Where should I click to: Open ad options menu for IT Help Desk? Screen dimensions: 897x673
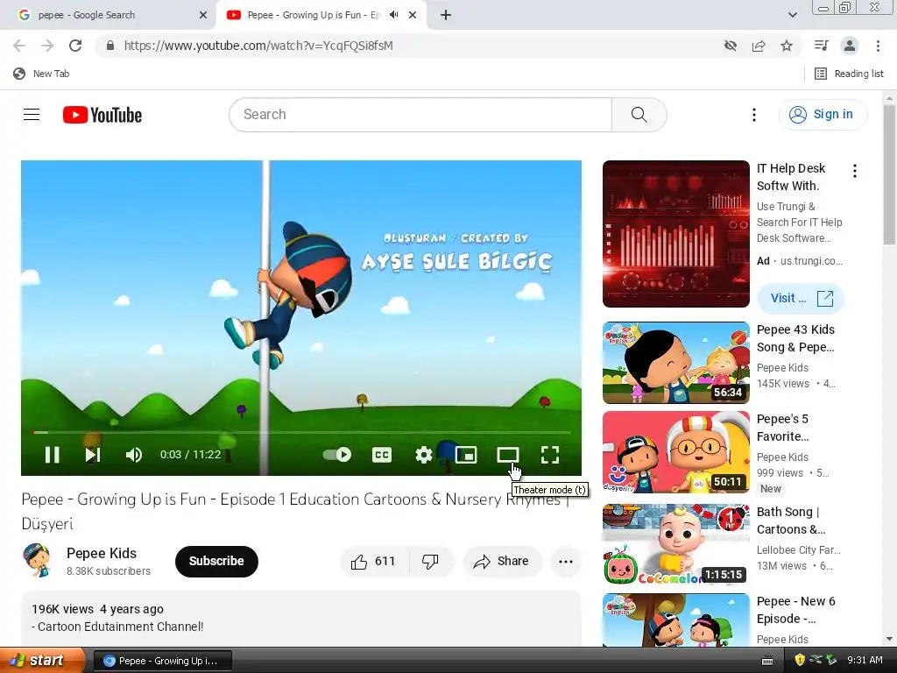pos(855,171)
